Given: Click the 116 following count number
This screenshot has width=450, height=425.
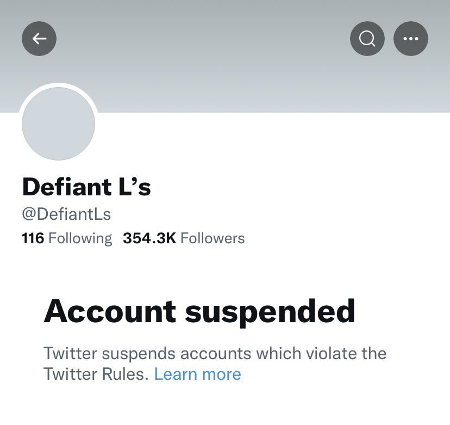Looking at the screenshot, I should [33, 238].
